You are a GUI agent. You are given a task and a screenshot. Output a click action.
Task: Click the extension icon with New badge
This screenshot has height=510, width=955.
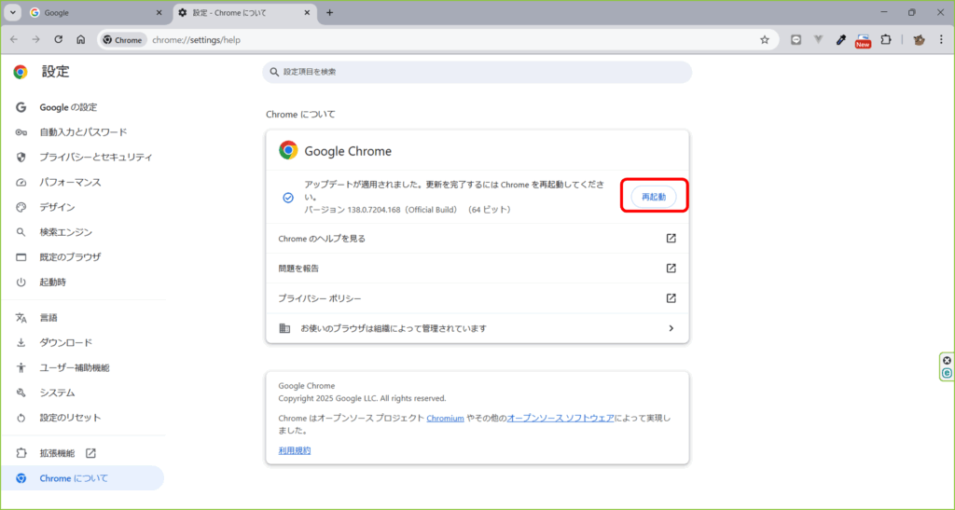coord(863,40)
